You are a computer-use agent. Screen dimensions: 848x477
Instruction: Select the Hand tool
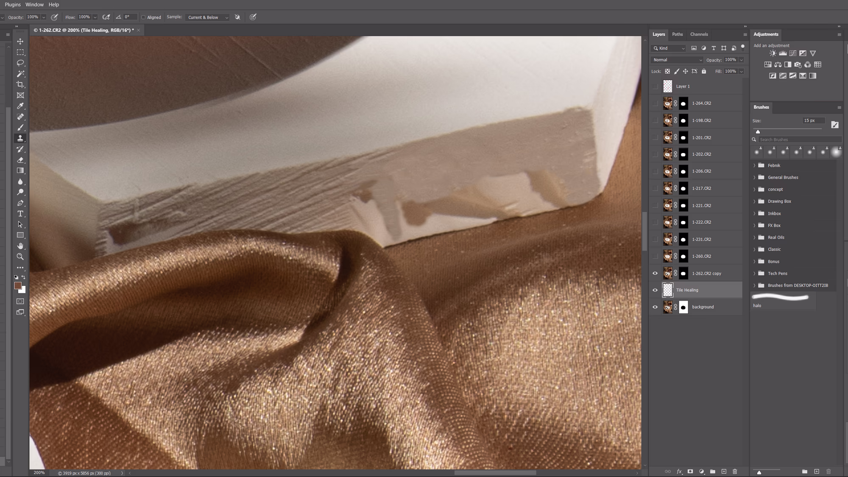coord(20,246)
